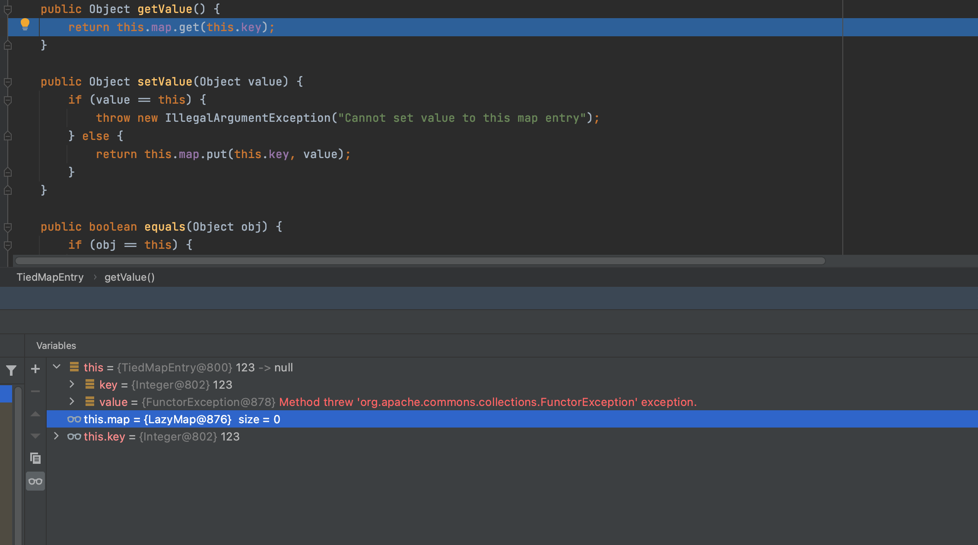
Task: Expand the key Integer@802 field node
Action: tap(72, 384)
